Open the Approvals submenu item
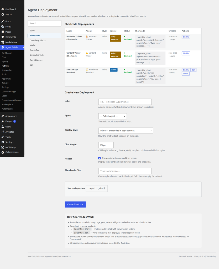The width and height of the screenshot is (219, 269). click(6, 79)
